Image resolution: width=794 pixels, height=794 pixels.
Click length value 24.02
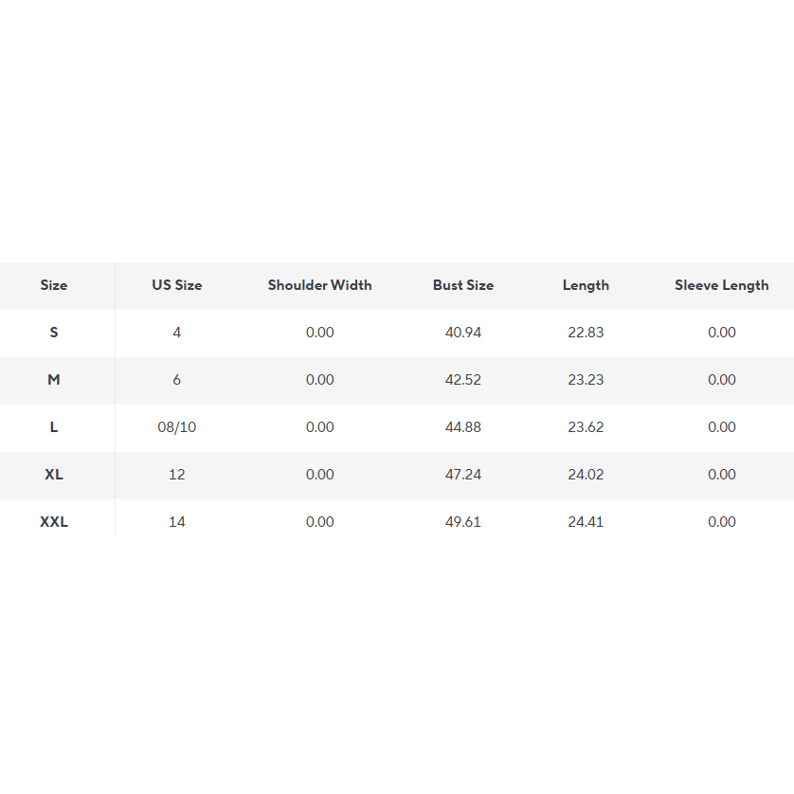[x=586, y=475]
